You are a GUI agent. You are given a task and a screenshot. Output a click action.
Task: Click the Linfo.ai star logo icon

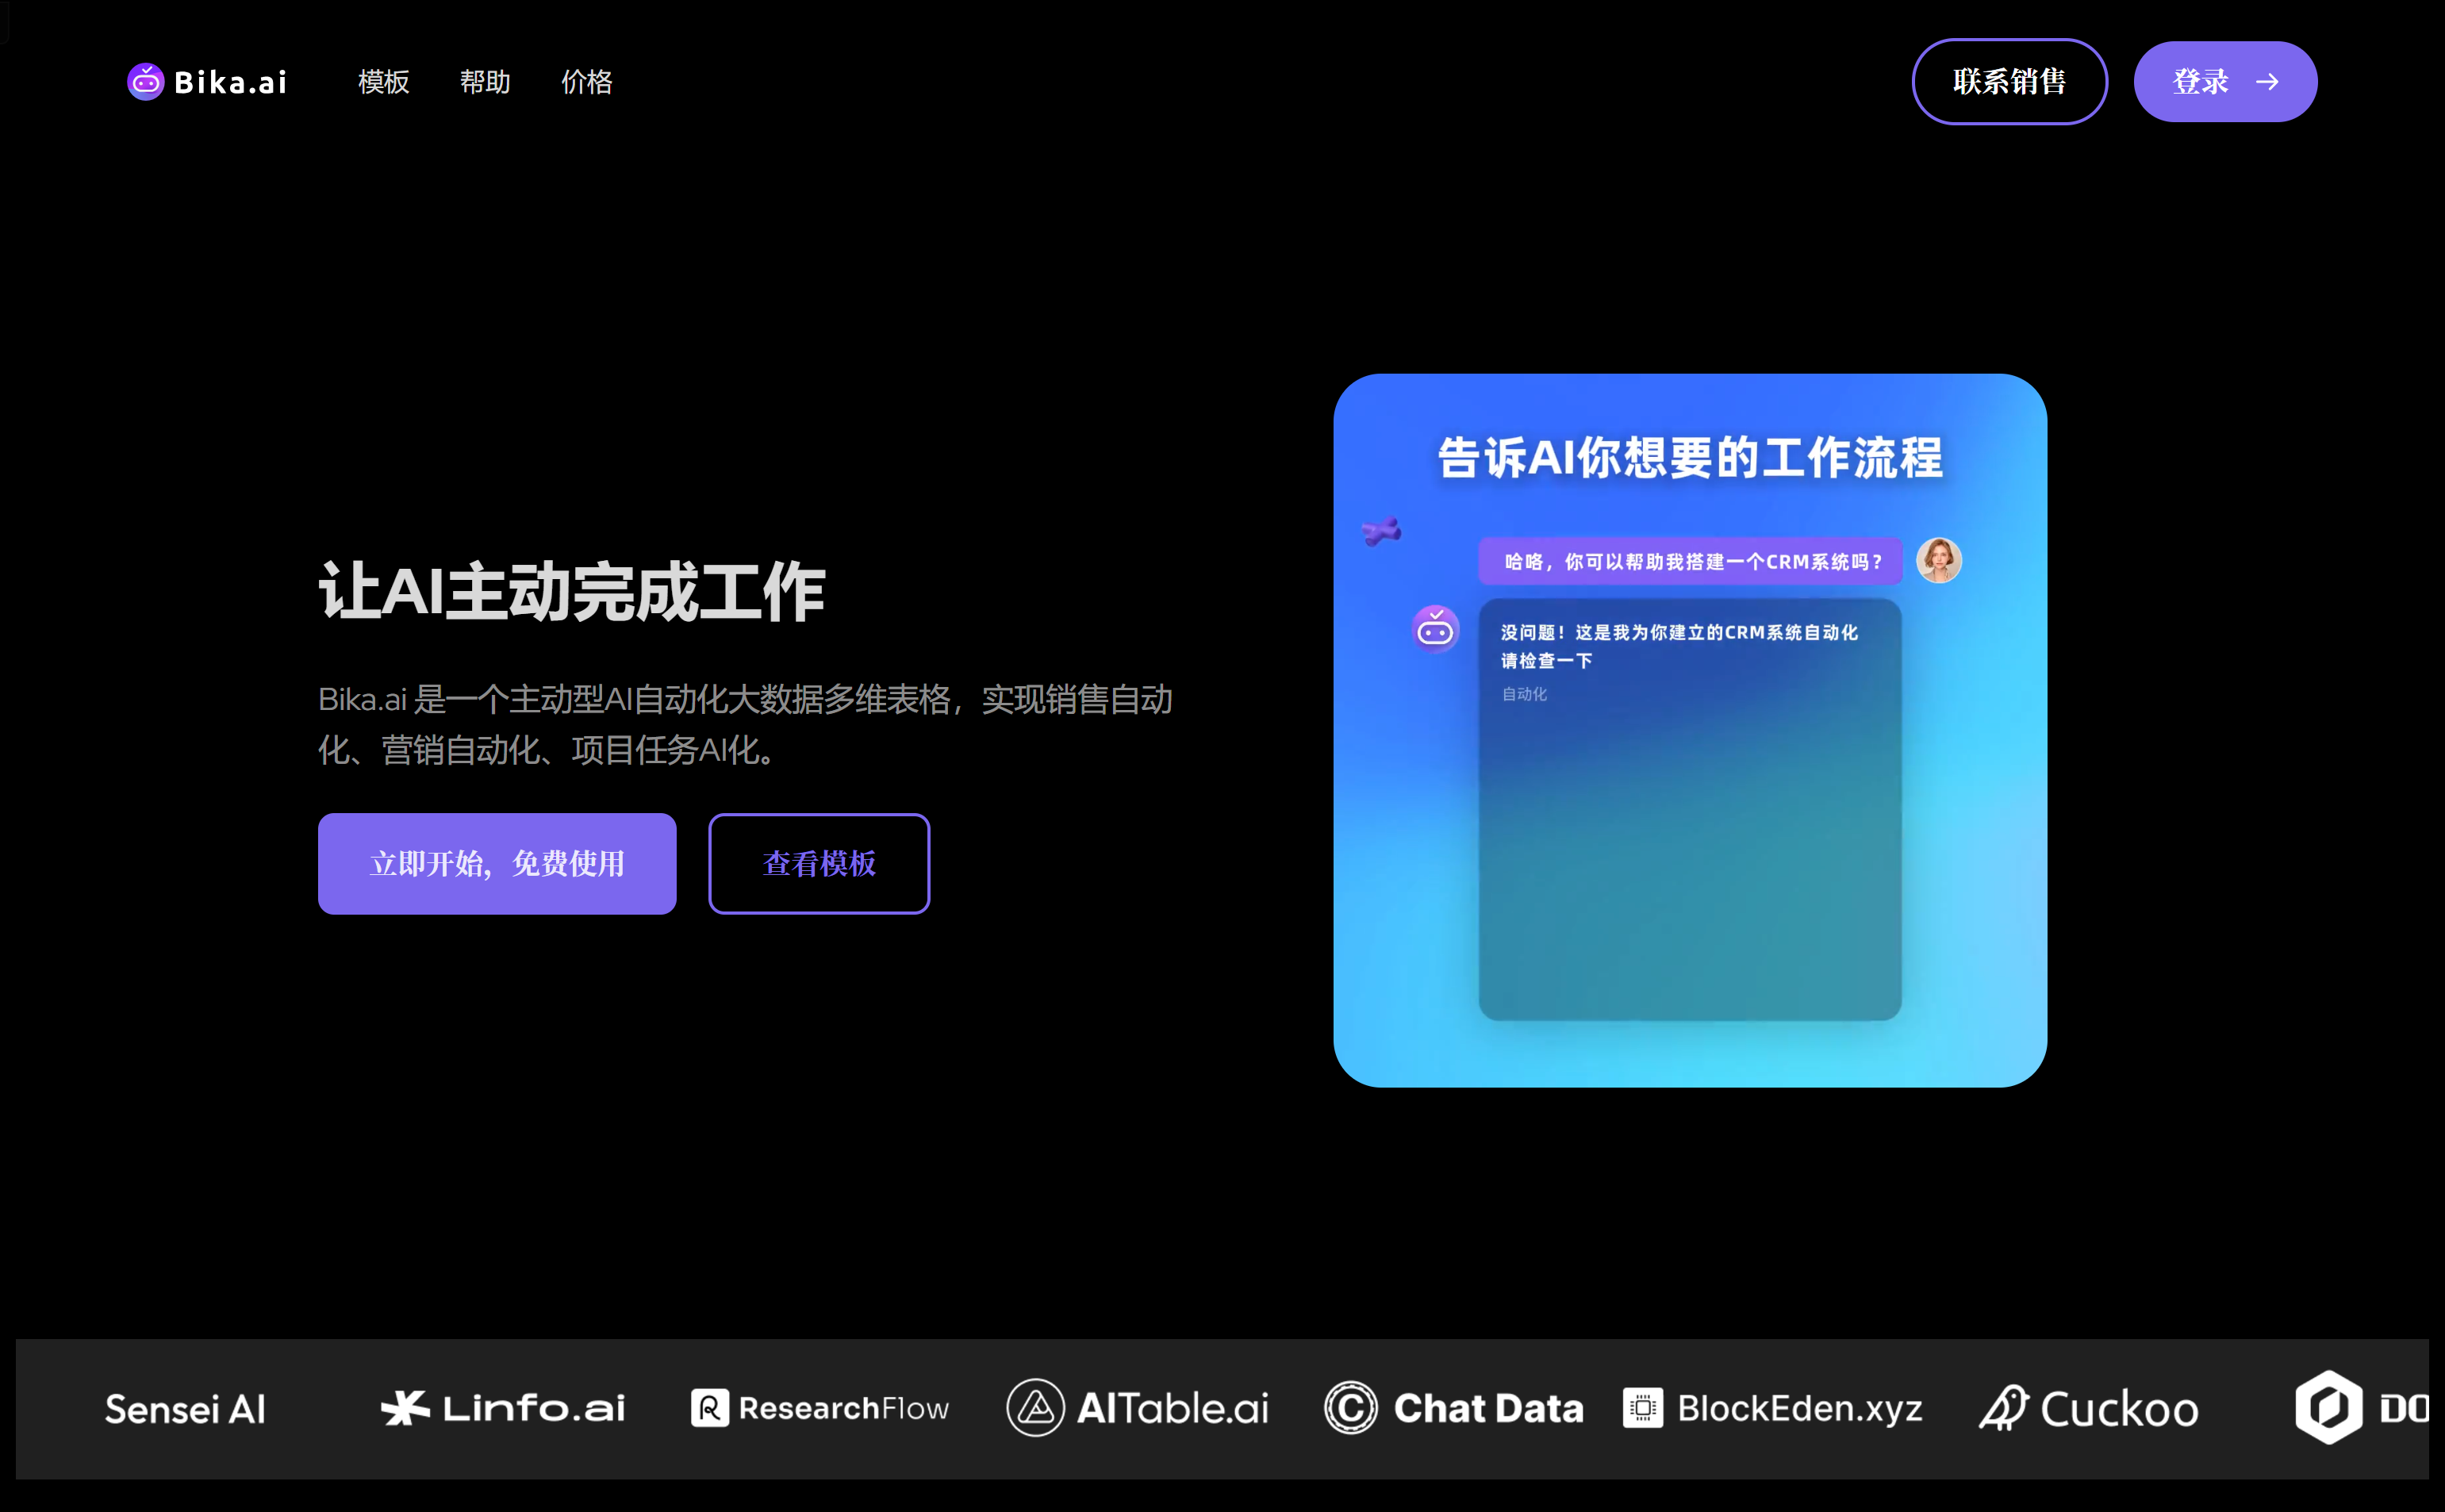point(405,1408)
